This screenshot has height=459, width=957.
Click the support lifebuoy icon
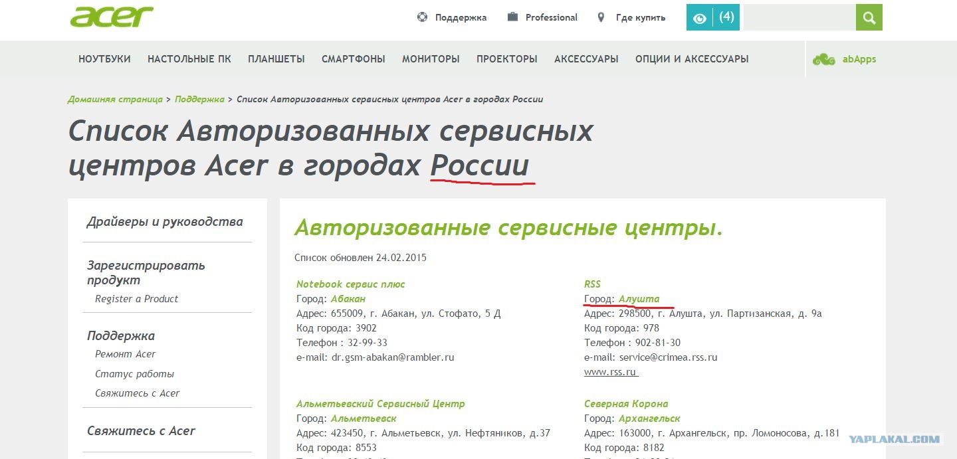(x=422, y=17)
